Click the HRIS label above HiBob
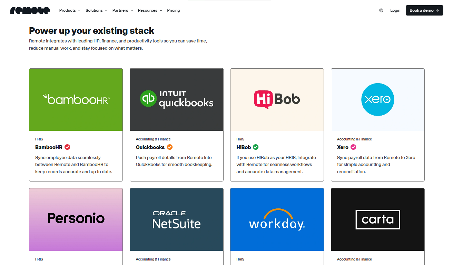Screen dimensions: 453x265 click(x=240, y=139)
